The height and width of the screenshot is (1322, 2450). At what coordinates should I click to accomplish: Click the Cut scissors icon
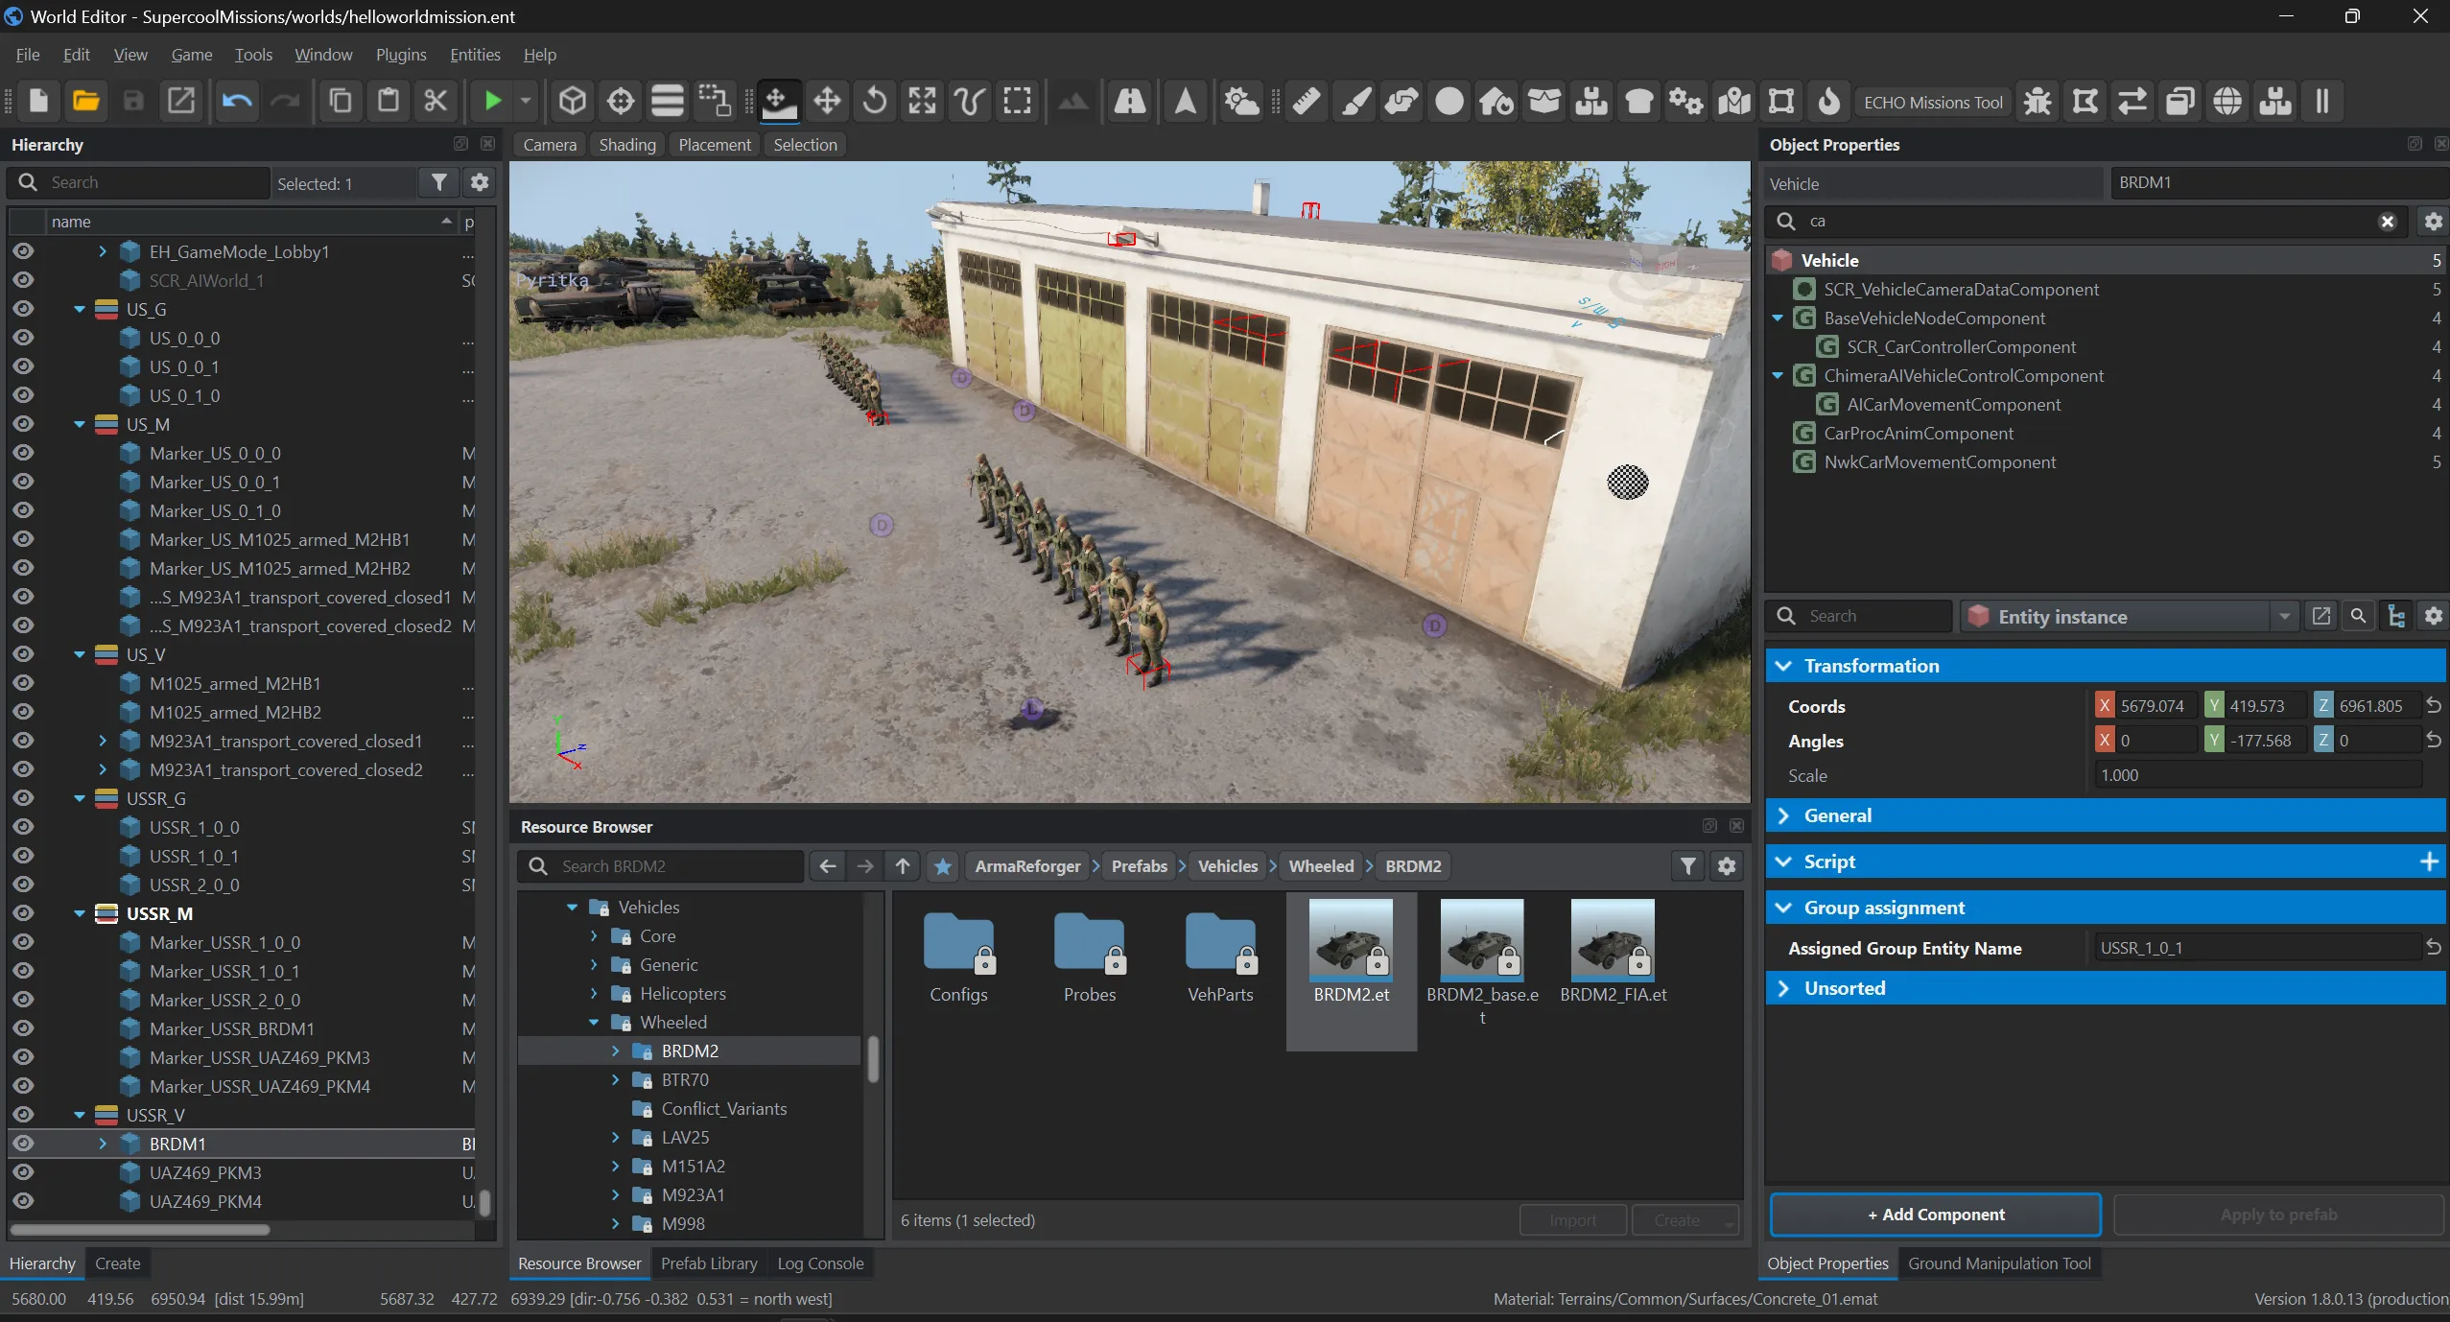(x=436, y=101)
